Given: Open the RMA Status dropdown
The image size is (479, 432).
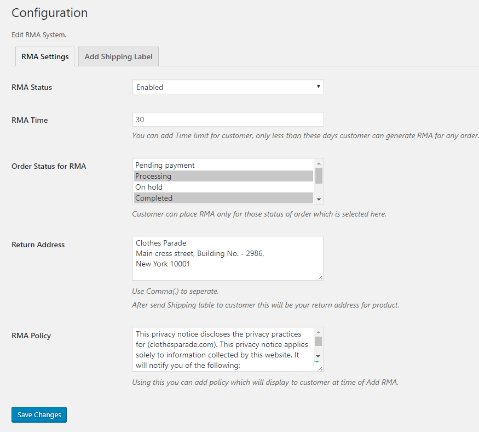Looking at the screenshot, I should pos(228,87).
